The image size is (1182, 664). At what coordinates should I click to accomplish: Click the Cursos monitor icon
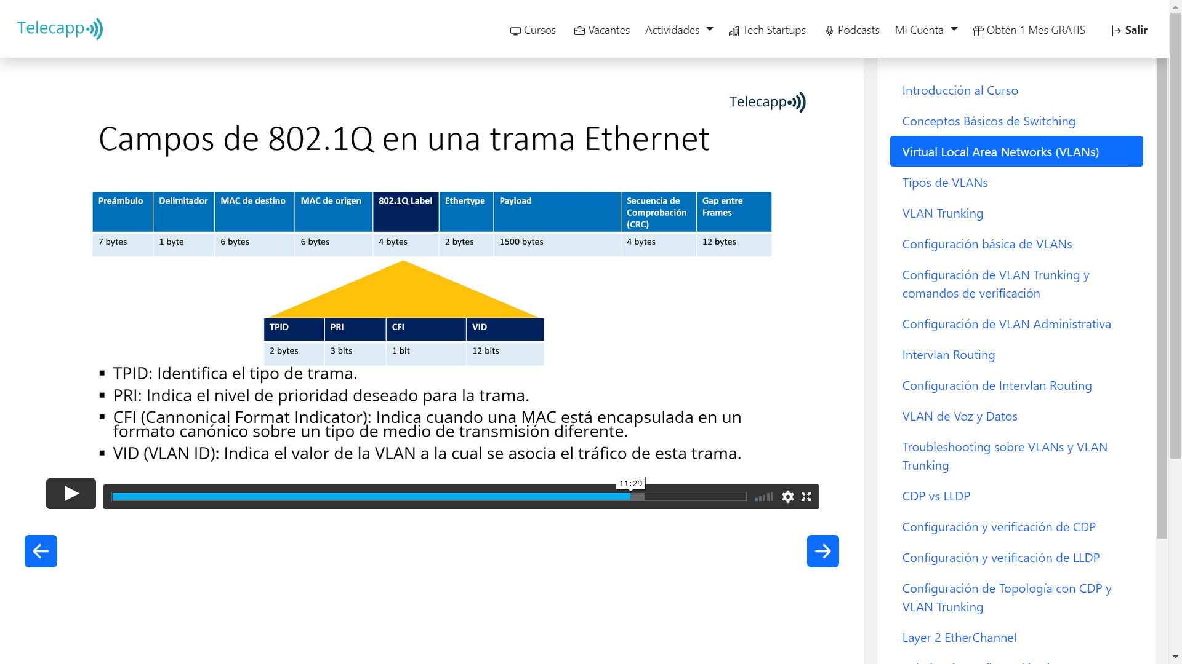[515, 30]
